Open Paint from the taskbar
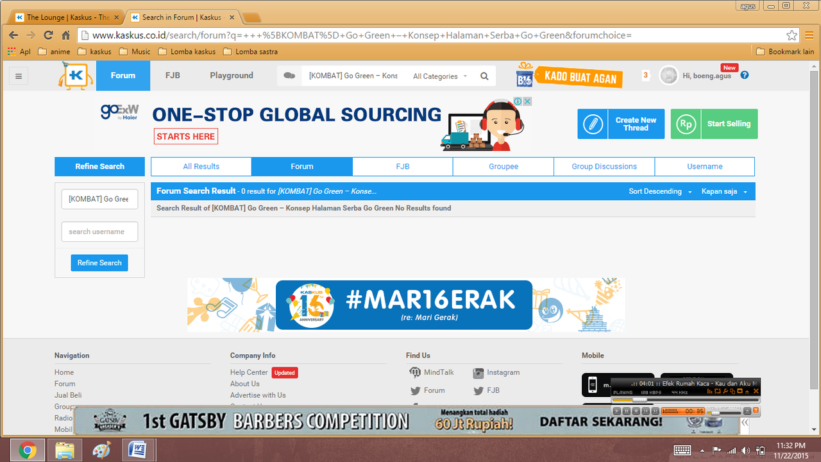This screenshot has height=462, width=821. 101,450
